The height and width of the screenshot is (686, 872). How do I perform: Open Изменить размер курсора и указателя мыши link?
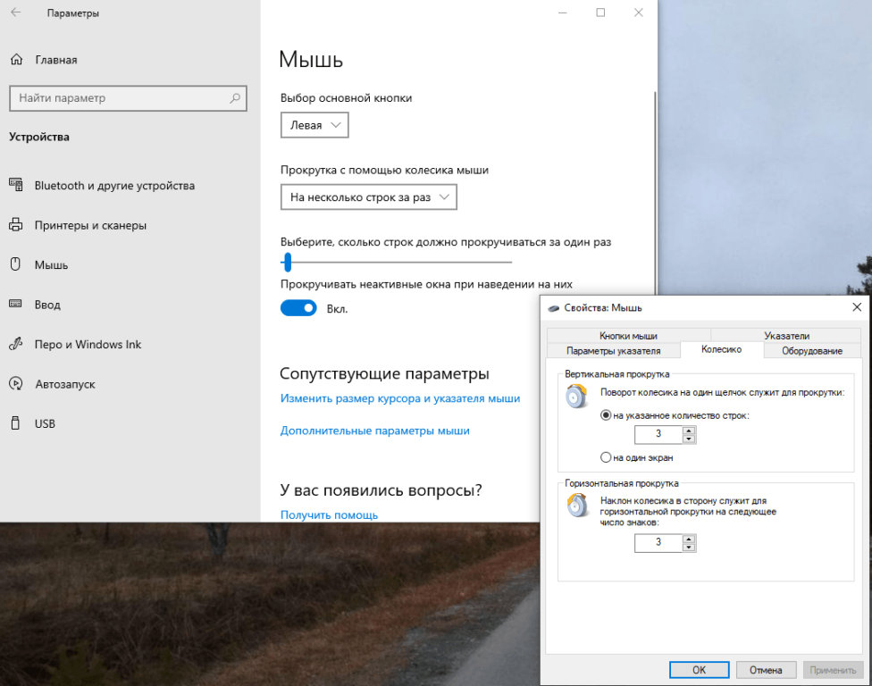pyautogui.click(x=400, y=398)
